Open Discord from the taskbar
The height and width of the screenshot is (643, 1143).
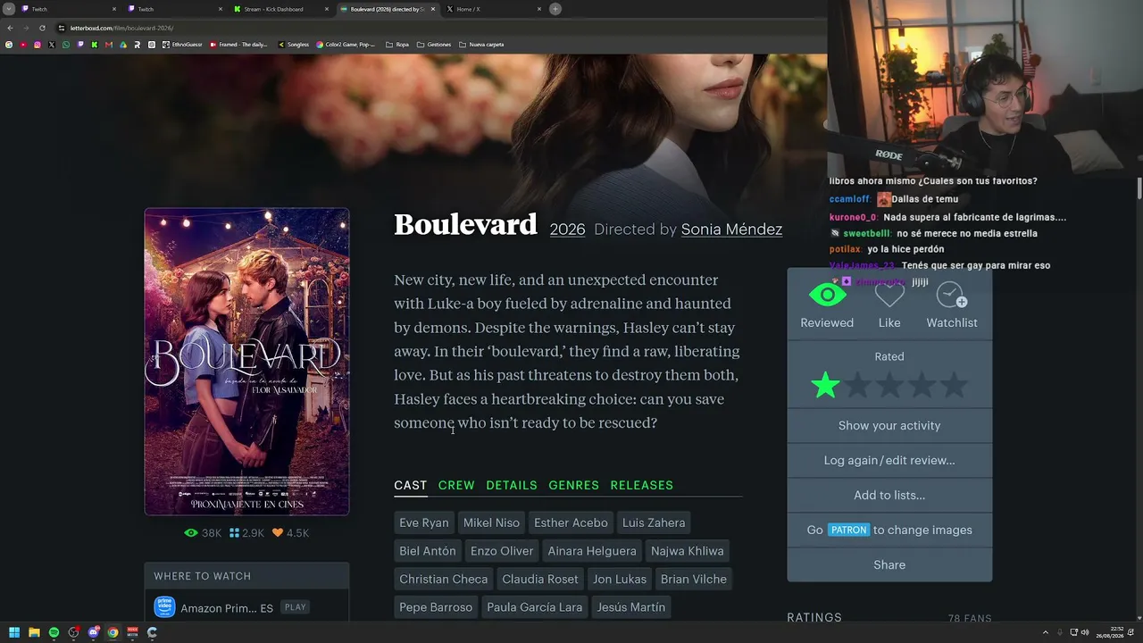pyautogui.click(x=93, y=632)
